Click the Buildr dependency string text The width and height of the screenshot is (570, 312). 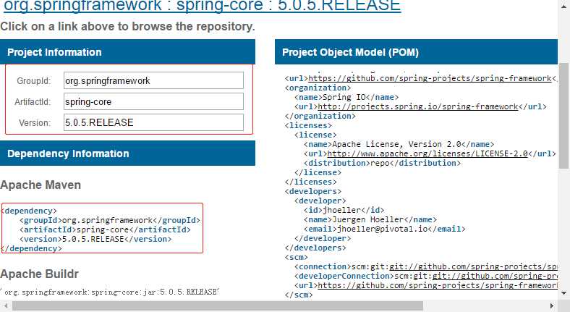(110, 292)
